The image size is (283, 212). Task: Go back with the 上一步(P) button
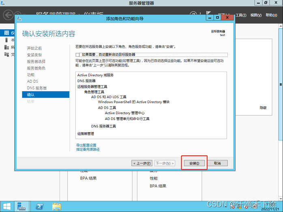coord(142,163)
